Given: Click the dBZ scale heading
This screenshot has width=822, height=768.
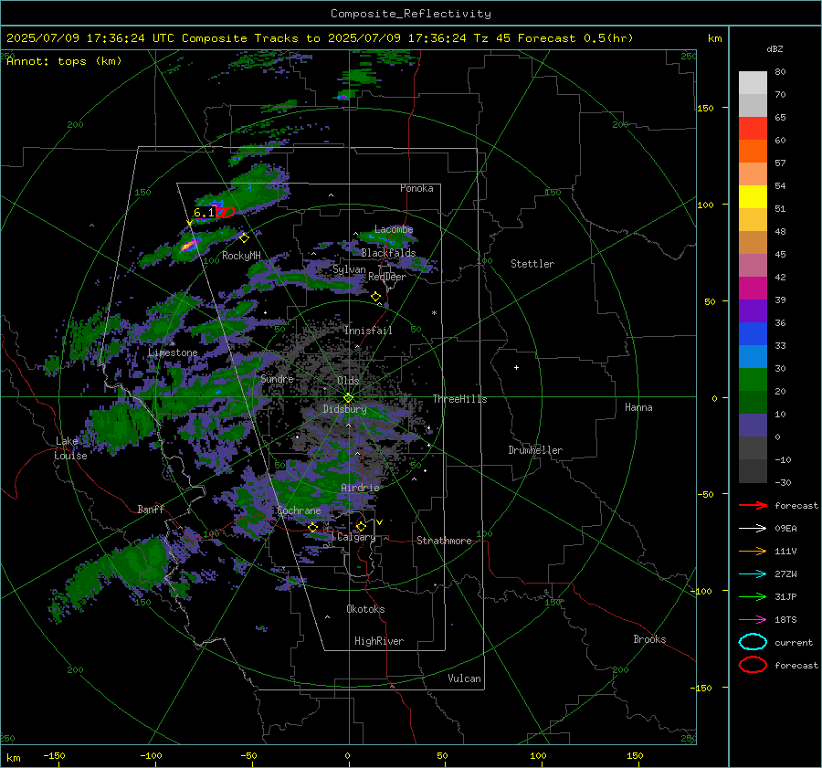Looking at the screenshot, I should 775,49.
